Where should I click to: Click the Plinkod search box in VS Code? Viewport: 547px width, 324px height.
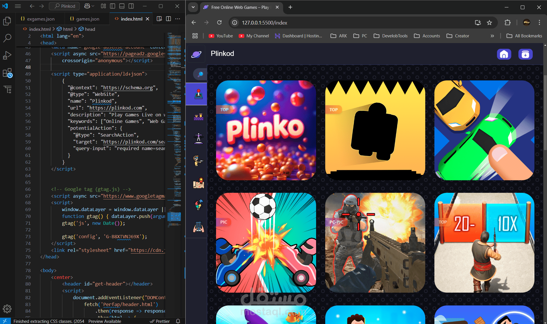coord(64,6)
